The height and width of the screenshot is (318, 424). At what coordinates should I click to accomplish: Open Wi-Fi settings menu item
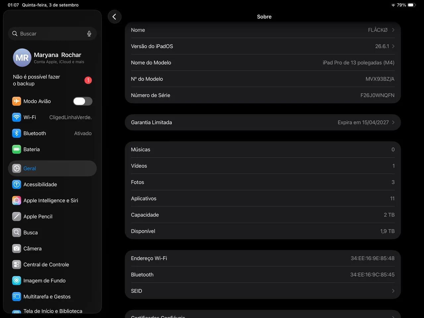[52, 117]
